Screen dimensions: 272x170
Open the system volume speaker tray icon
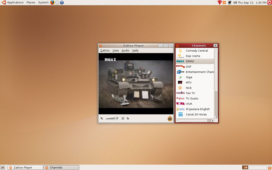[235, 3]
